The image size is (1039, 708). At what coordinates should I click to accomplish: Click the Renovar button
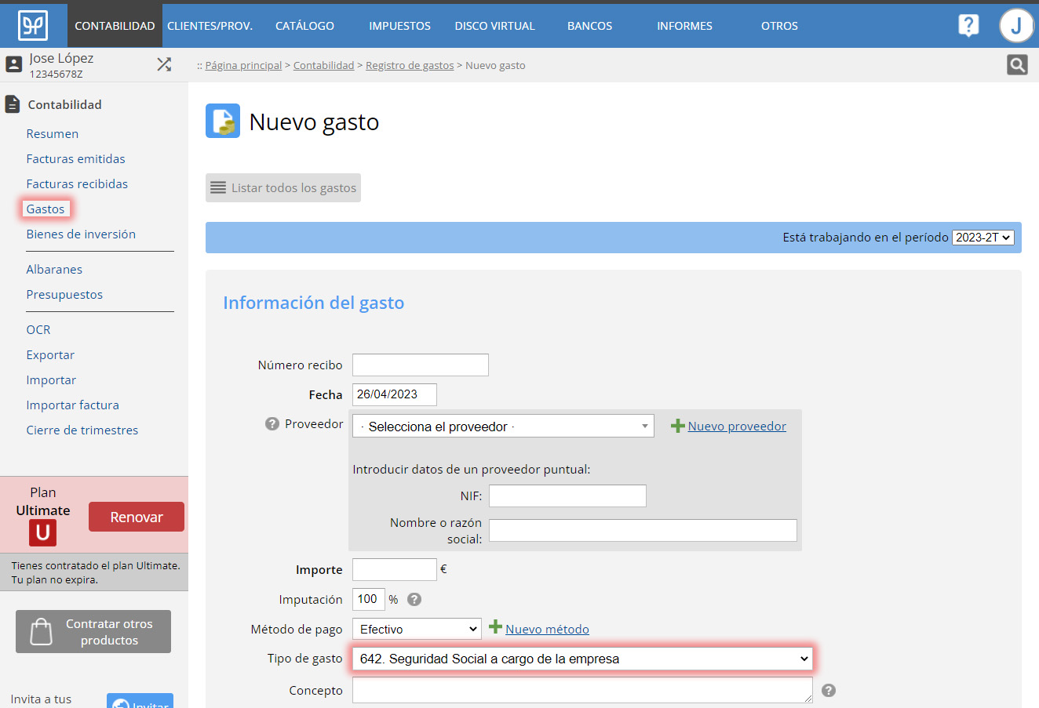pos(137,517)
